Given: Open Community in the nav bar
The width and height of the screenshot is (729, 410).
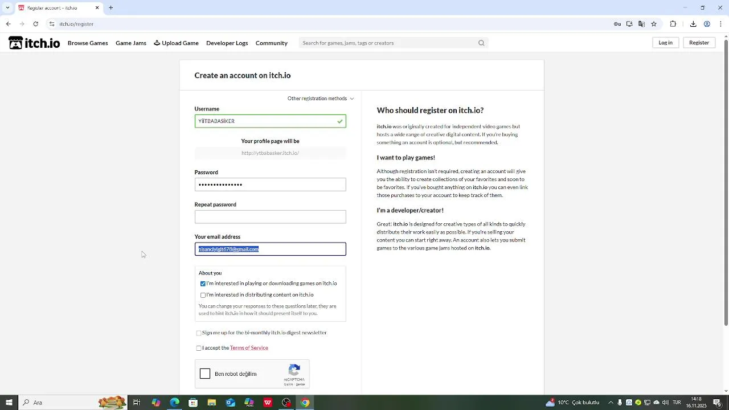Looking at the screenshot, I should coord(271,43).
